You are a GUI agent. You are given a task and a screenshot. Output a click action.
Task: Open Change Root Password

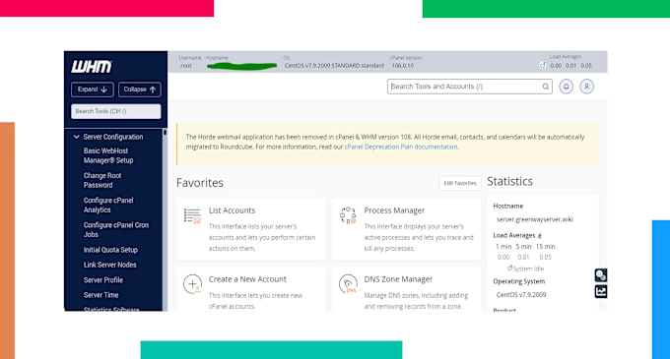pyautogui.click(x=102, y=180)
